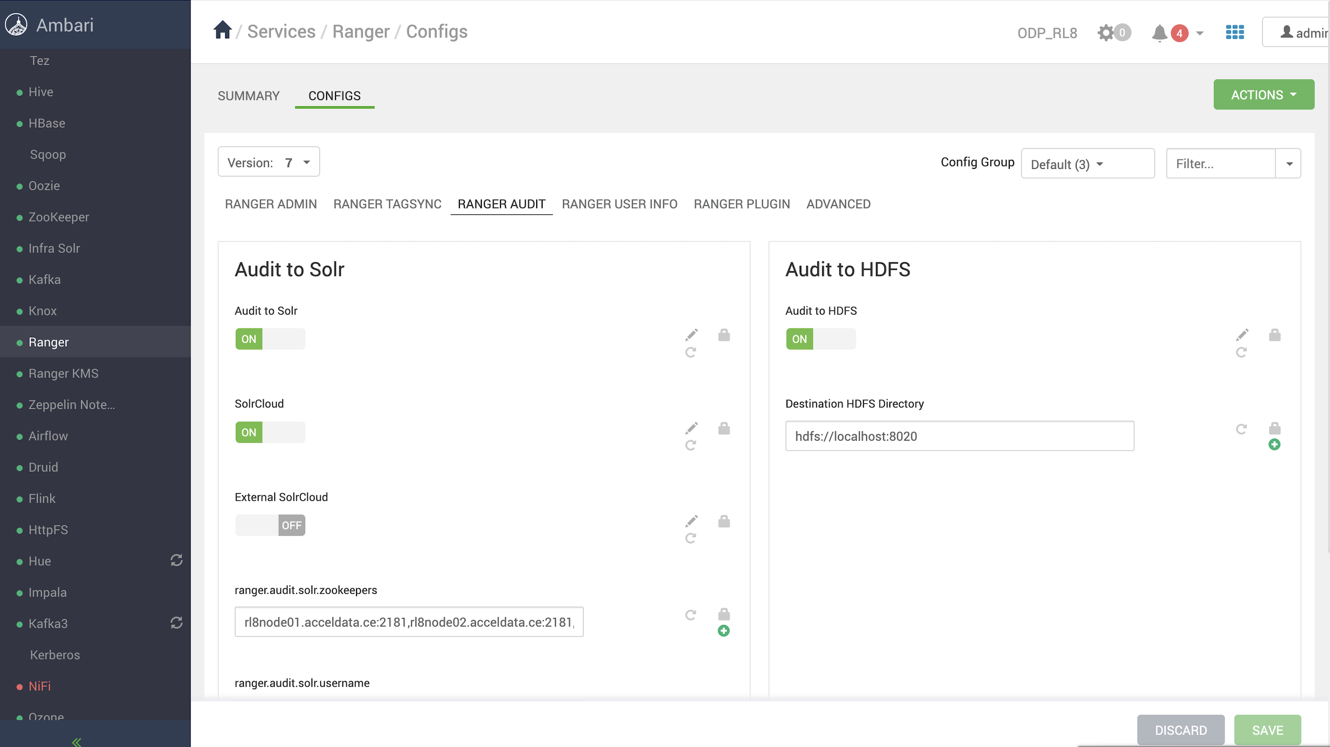Click the Filter text field
Viewport: 1330px width, 747px height.
point(1220,163)
